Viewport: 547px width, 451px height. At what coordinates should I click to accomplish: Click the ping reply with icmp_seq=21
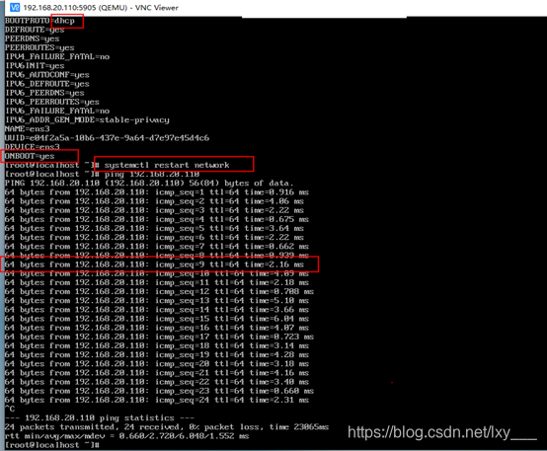157,373
